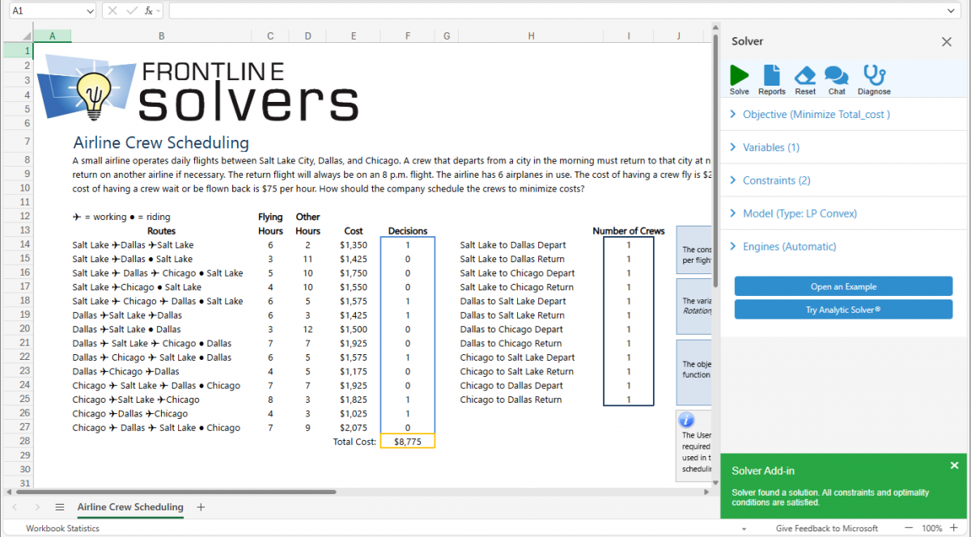971x537 pixels.
Task: Click the Try Analytic Solver button
Action: pyautogui.click(x=843, y=310)
